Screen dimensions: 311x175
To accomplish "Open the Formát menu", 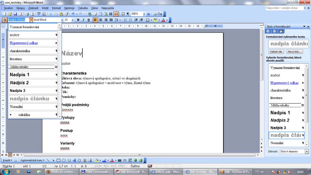I will 56,8.
